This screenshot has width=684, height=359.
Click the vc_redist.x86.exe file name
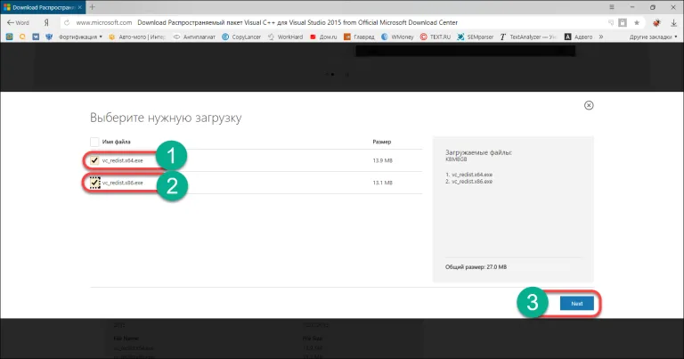coord(123,183)
